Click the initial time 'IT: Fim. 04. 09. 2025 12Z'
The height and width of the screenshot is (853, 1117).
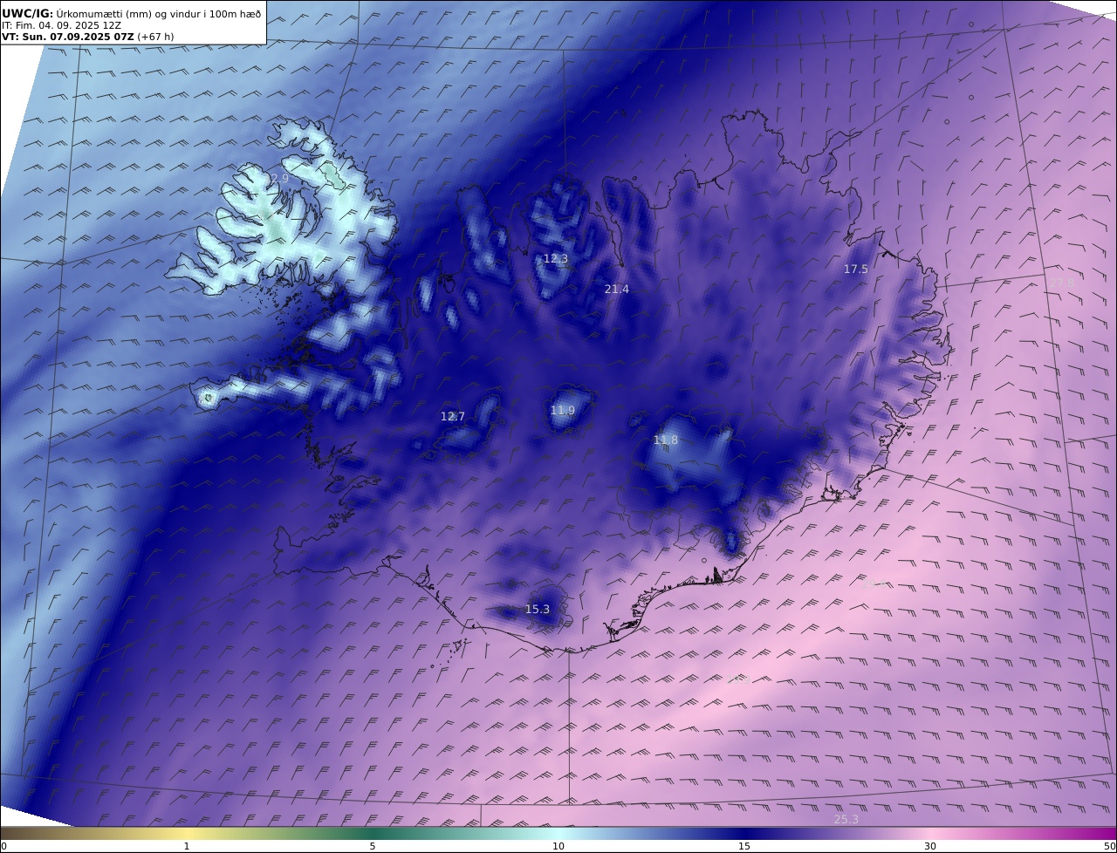pyautogui.click(x=61, y=25)
